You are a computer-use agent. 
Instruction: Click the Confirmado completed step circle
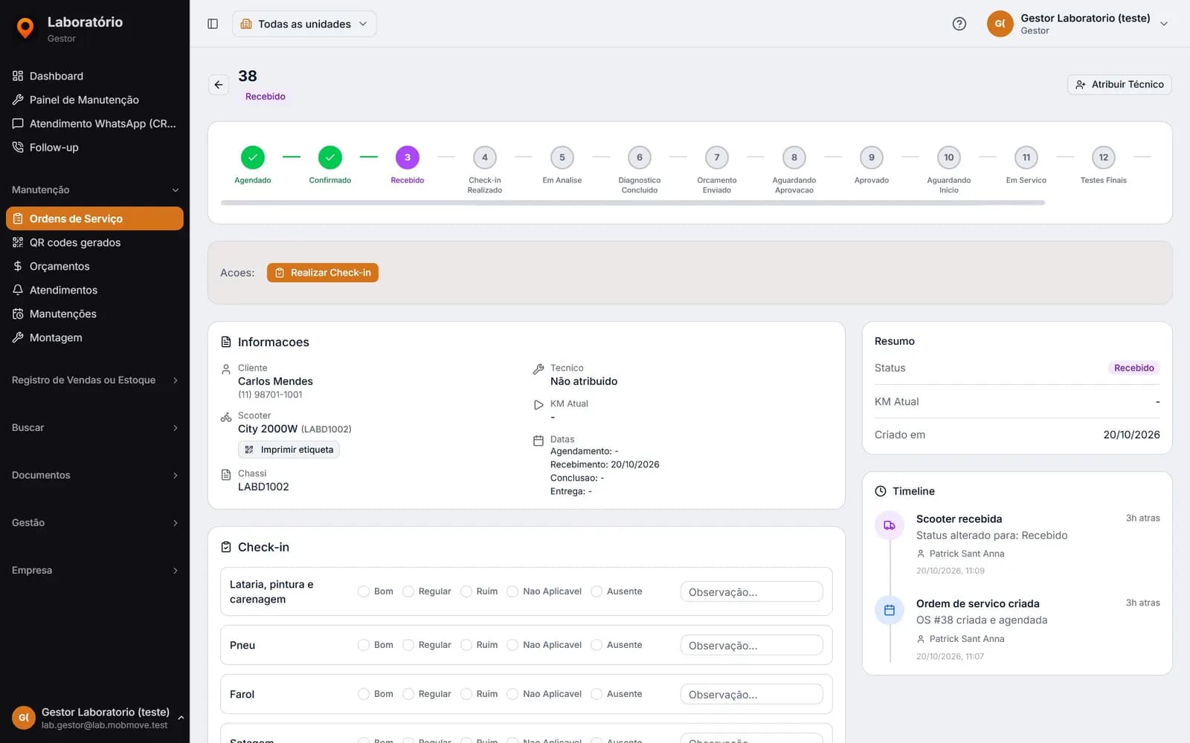(330, 158)
